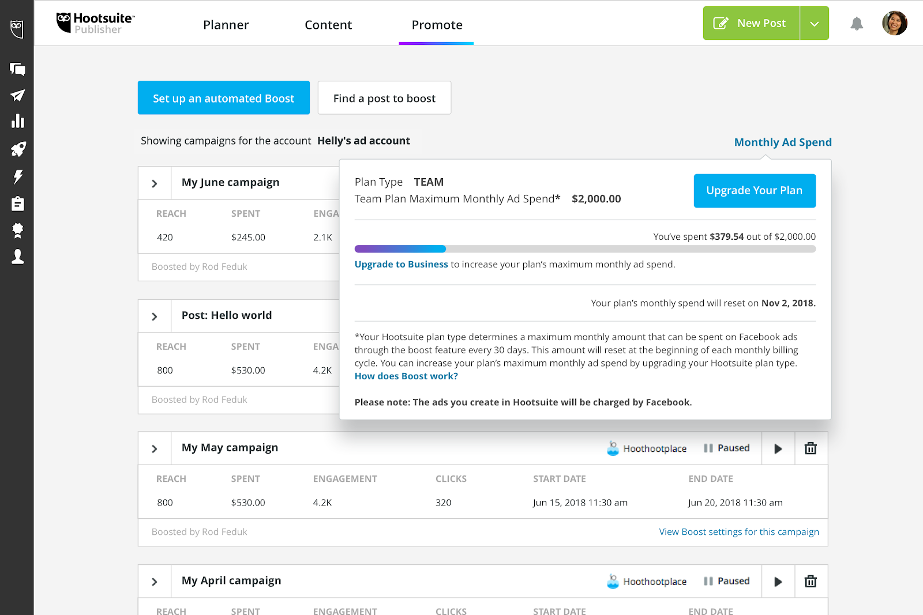Expand My May campaign row
The image size is (923, 615).
click(155, 448)
